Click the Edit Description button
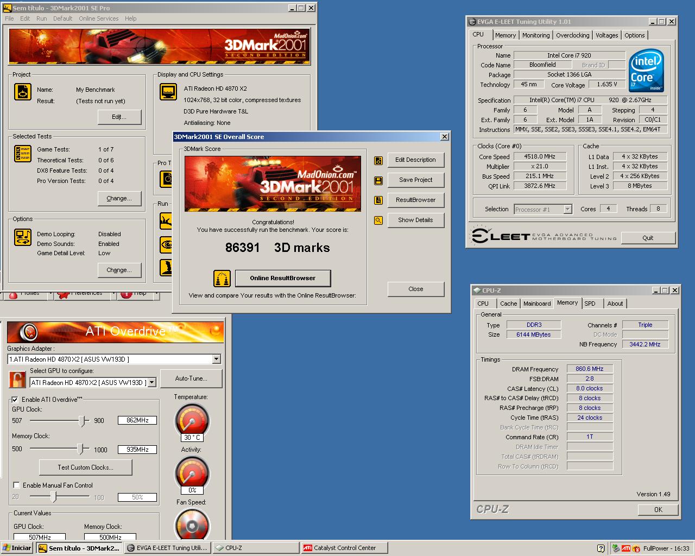695x556 pixels. 415,160
